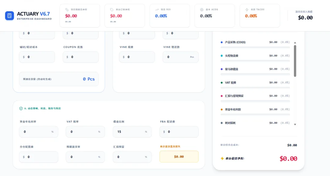Click the $0.00 value beside 单台综合总成本
Screen dimensions: 330x176
(292, 145)
